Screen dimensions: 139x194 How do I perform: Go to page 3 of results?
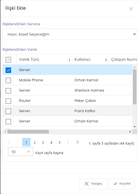[43, 142]
